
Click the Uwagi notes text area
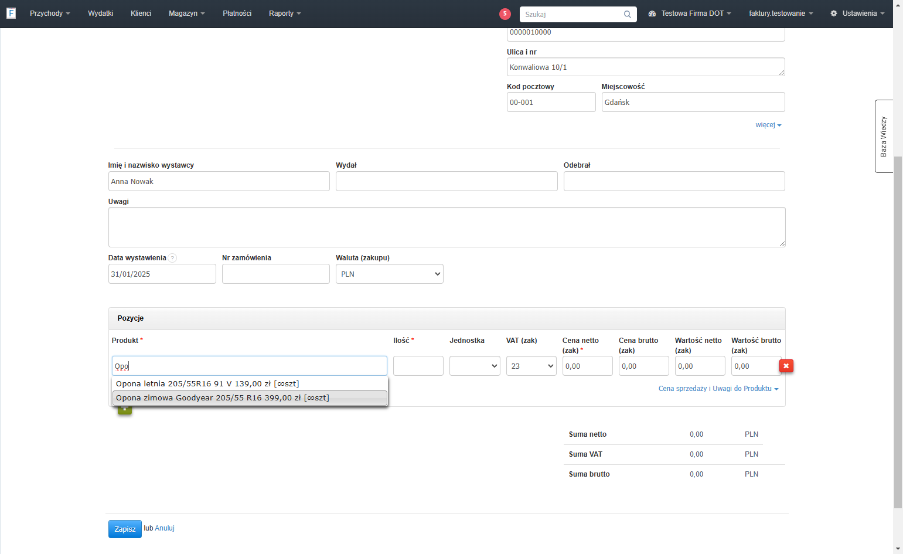(x=447, y=227)
